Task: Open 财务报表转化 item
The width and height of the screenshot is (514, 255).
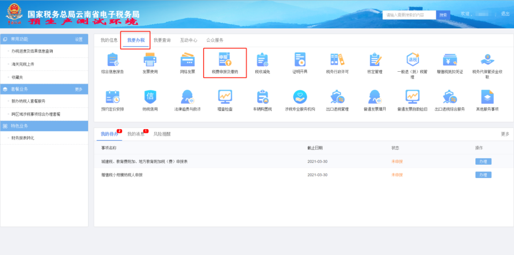Action: 23,138
